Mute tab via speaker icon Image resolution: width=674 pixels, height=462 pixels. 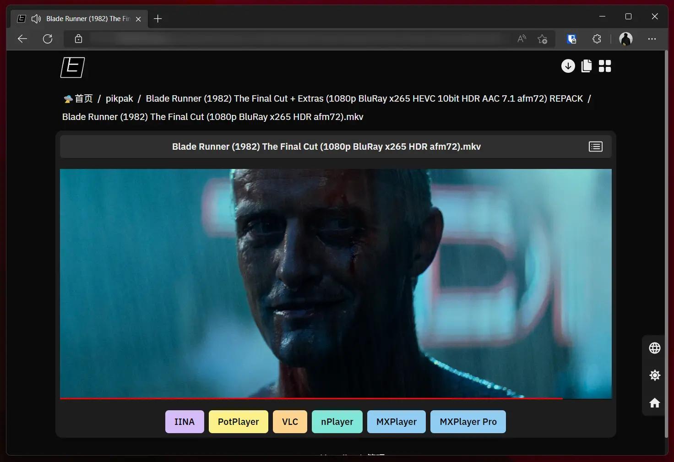[36, 19]
